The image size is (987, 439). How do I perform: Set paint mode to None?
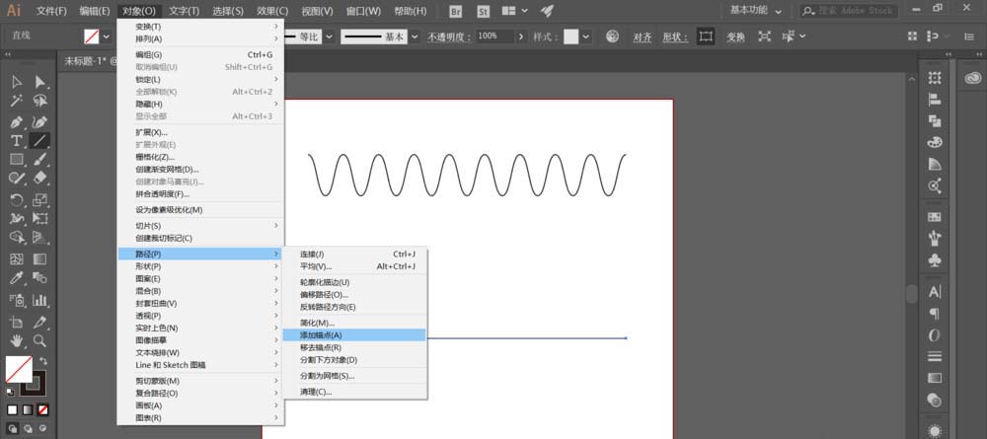(42, 410)
